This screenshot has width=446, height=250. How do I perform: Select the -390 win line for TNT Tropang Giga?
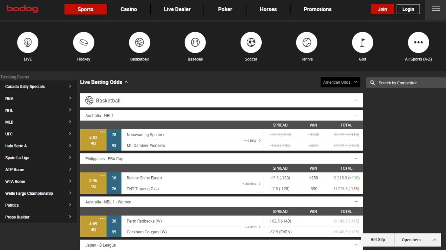313,189
